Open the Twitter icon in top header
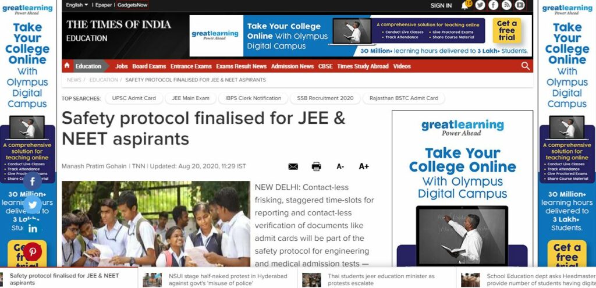The width and height of the screenshot is (596, 288). click(x=480, y=5)
